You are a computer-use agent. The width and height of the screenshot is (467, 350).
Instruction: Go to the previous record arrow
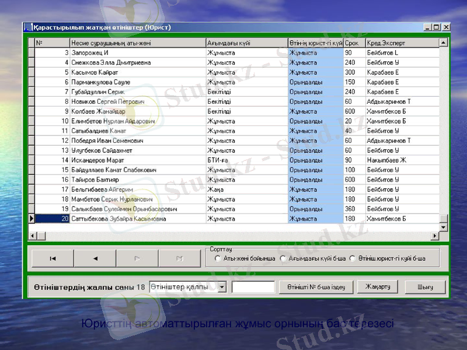coord(95,258)
